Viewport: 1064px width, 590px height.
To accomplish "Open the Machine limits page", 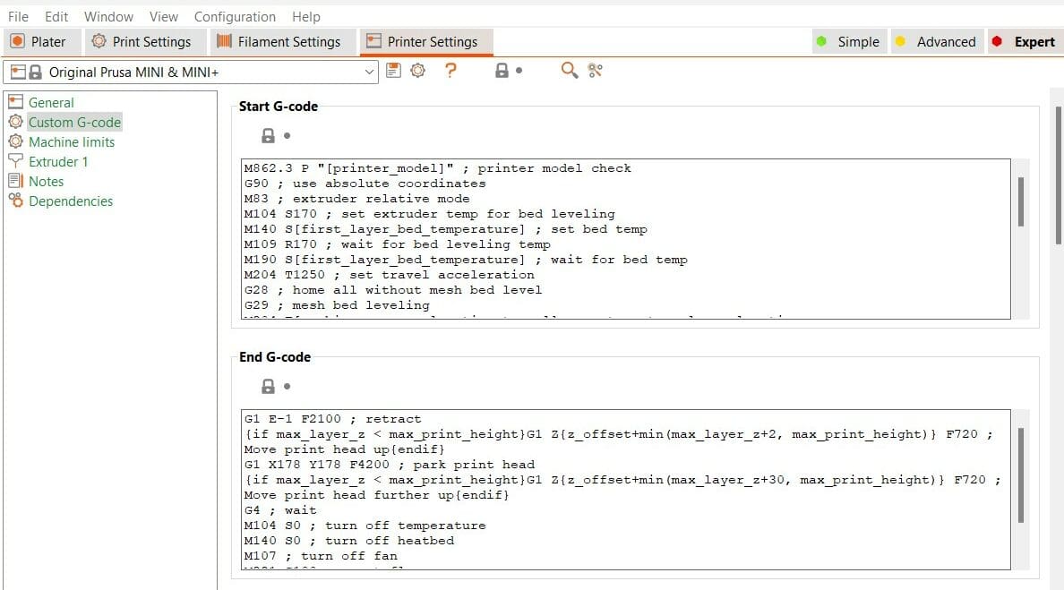I will click(72, 141).
